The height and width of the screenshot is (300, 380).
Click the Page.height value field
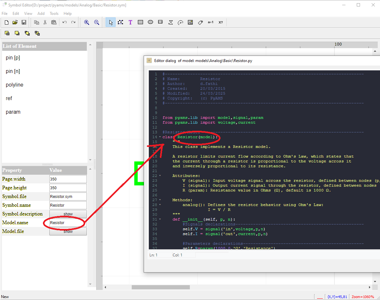click(x=68, y=188)
